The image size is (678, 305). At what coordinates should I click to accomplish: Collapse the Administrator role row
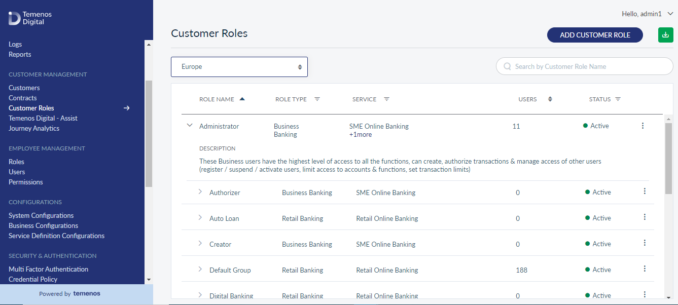(190, 125)
